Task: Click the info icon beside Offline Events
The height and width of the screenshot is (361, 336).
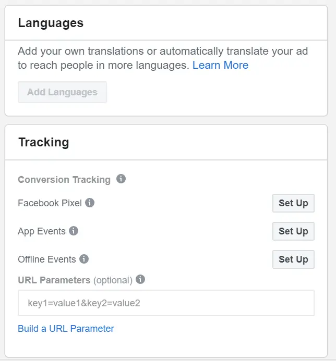Action: pyautogui.click(x=84, y=259)
